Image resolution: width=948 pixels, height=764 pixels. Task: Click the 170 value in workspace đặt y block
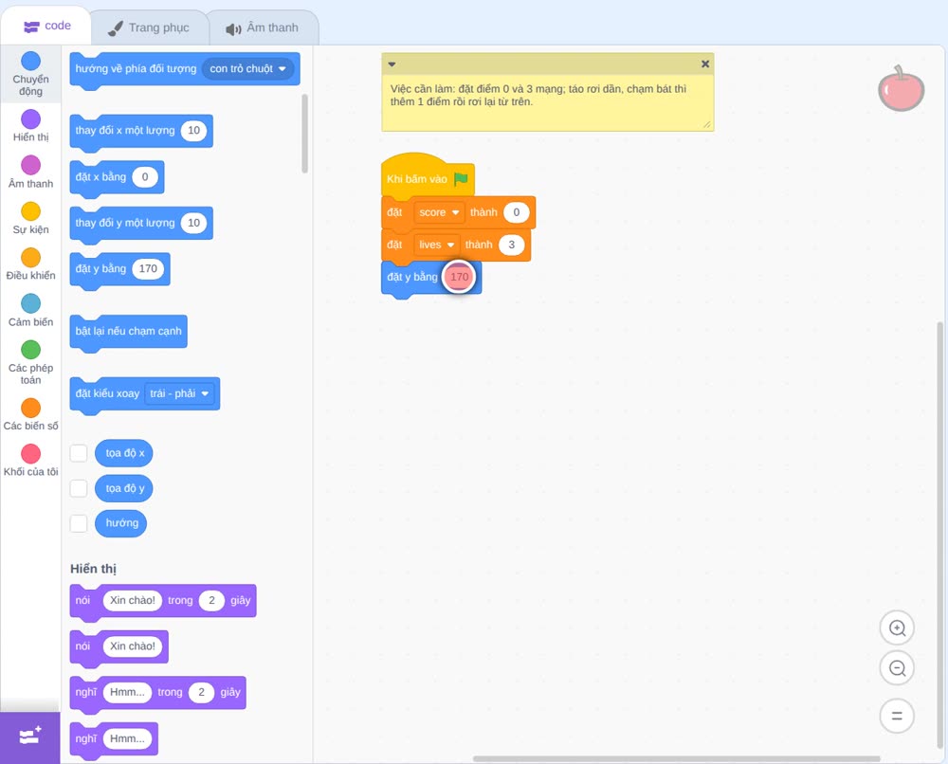pos(460,277)
